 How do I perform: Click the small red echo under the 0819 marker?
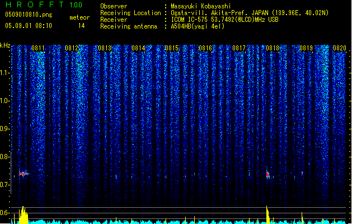pos(302,173)
